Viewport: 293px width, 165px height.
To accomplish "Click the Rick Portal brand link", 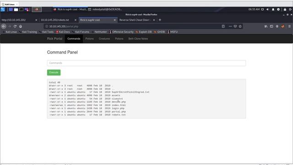I will point(54,38).
